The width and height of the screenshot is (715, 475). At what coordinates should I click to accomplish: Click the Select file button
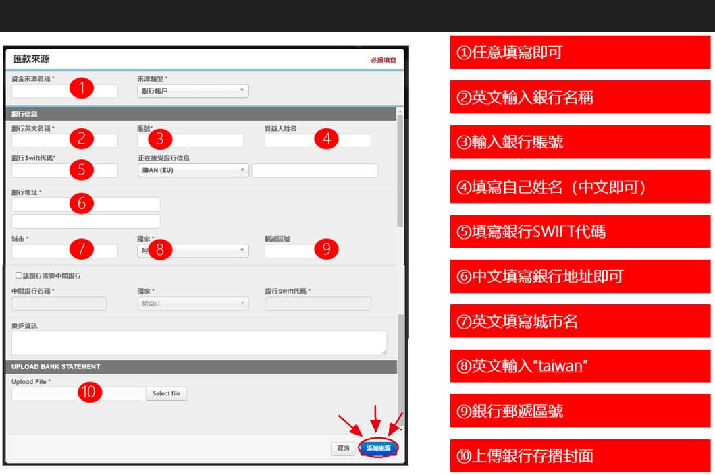(x=166, y=393)
